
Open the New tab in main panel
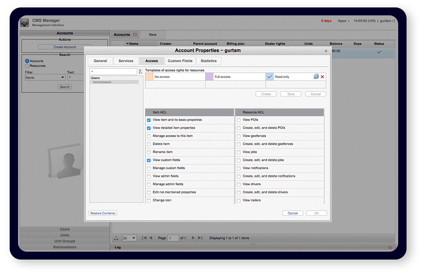tap(153, 35)
